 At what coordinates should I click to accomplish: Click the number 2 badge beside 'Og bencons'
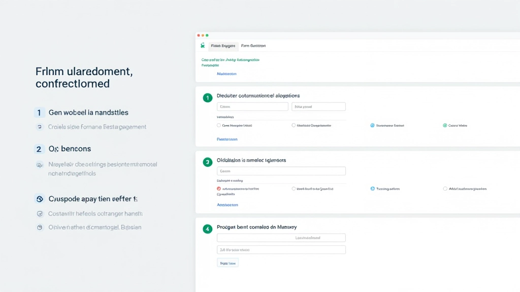[x=39, y=149]
